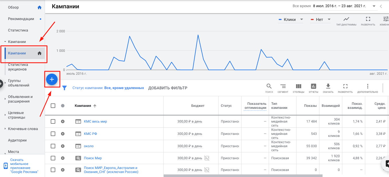Click pause status icon for КМС РФ

(63, 134)
